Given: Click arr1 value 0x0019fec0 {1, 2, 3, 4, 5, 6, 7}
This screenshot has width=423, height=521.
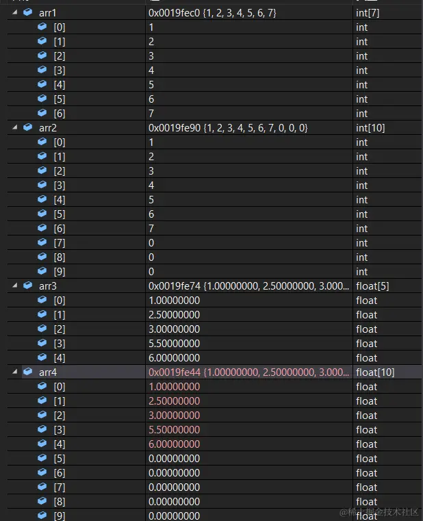Looking at the screenshot, I should pos(212,13).
